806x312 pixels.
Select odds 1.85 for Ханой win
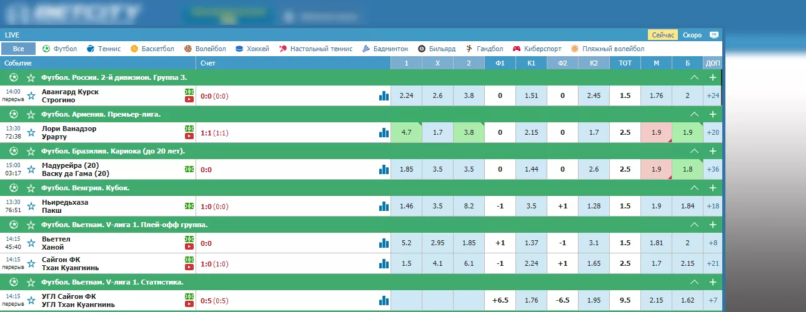[469, 243]
